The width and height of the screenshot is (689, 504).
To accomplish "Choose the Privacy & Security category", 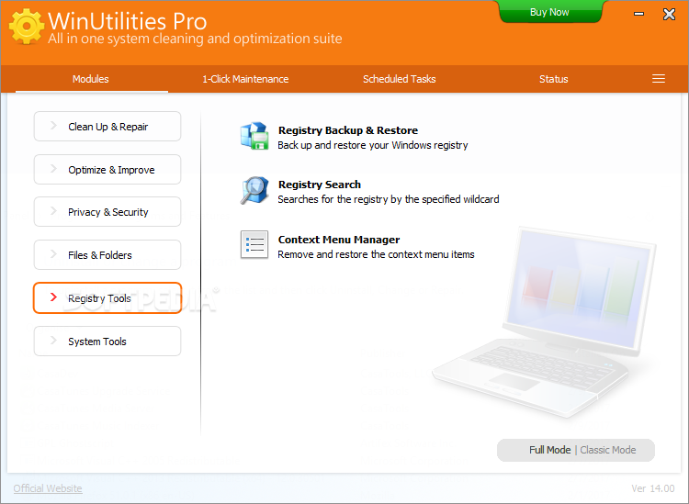I will point(107,212).
